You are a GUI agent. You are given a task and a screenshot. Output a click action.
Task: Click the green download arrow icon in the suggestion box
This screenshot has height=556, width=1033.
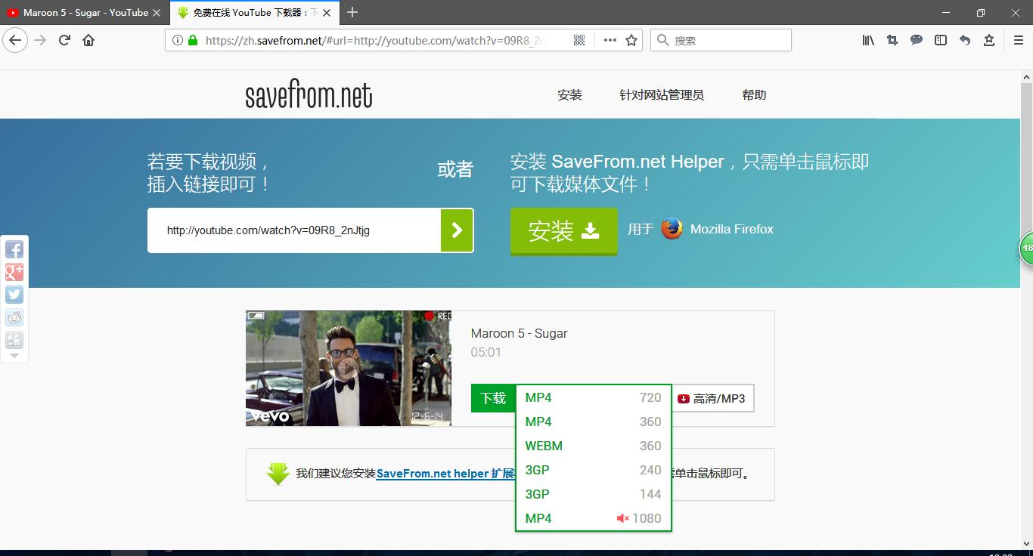[278, 474]
